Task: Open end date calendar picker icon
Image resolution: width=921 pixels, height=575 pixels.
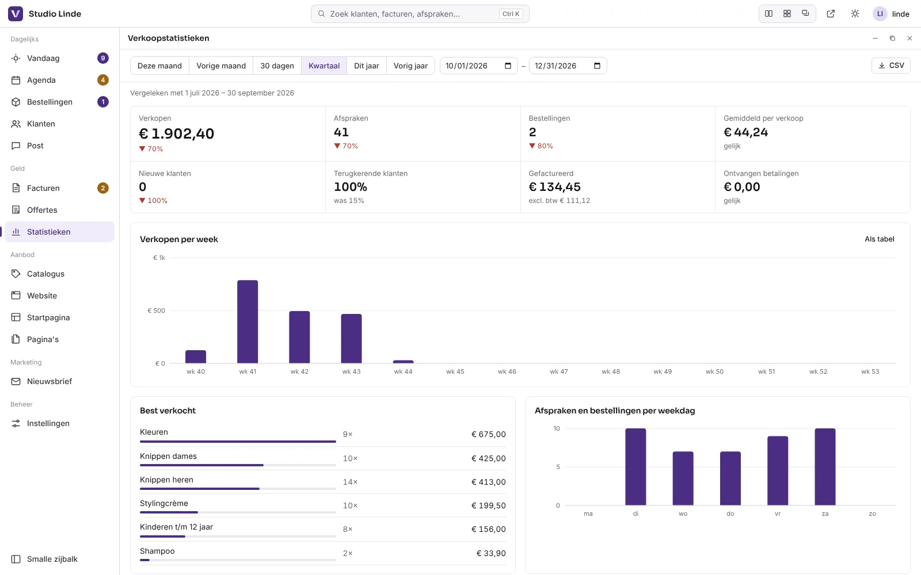Action: click(597, 66)
